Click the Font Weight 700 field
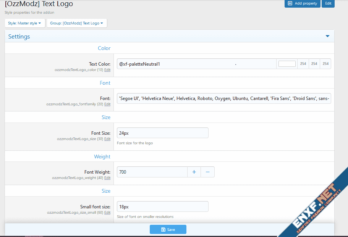 point(152,172)
